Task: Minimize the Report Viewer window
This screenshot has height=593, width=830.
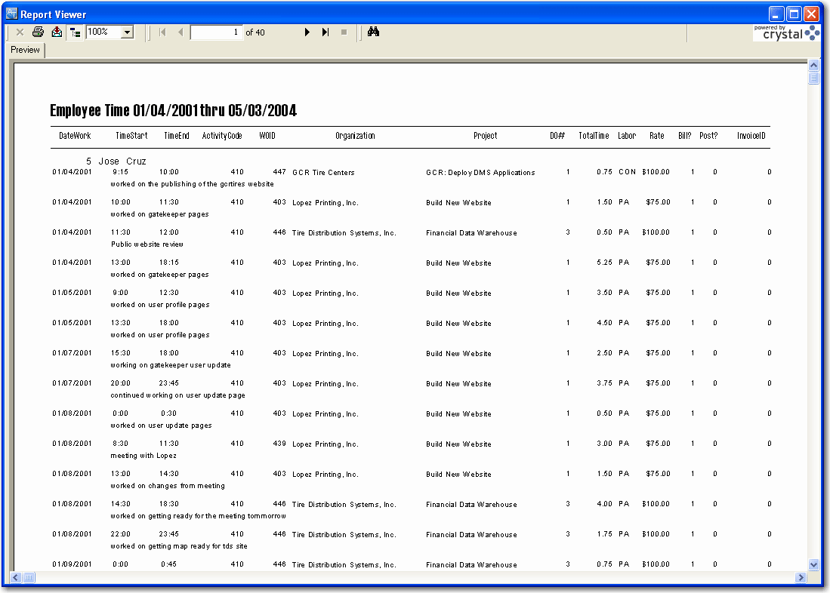Action: pos(776,14)
